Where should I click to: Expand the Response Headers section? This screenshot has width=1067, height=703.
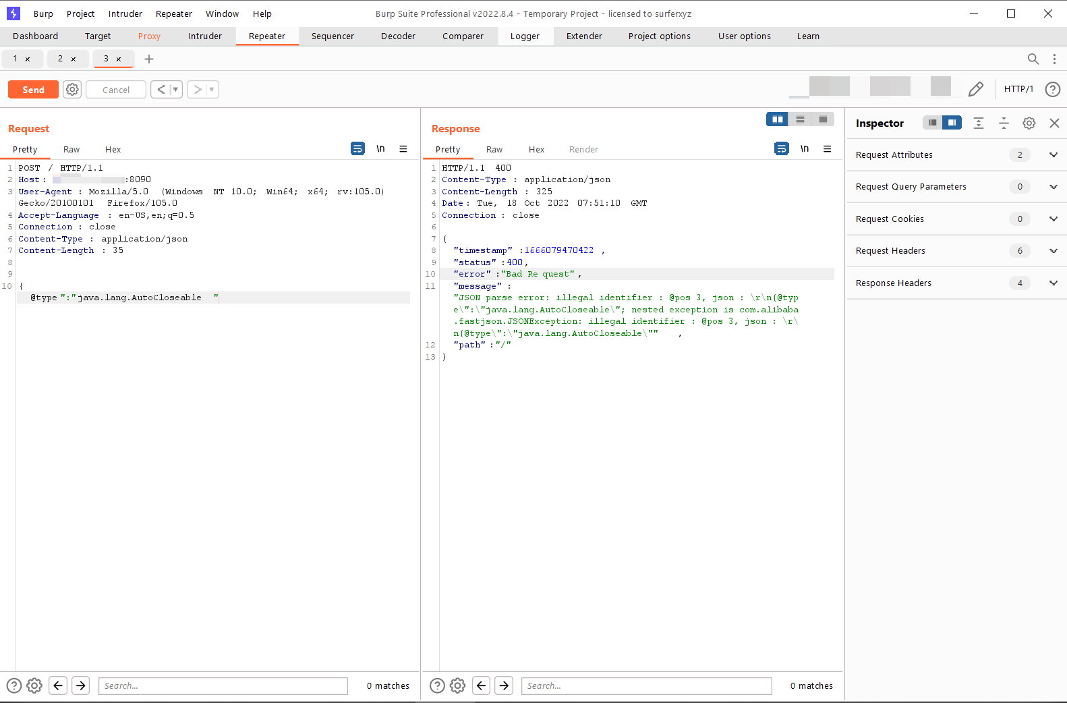coord(1053,283)
